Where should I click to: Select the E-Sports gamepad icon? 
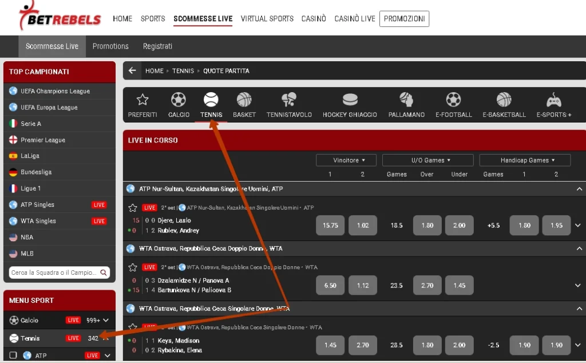click(553, 100)
